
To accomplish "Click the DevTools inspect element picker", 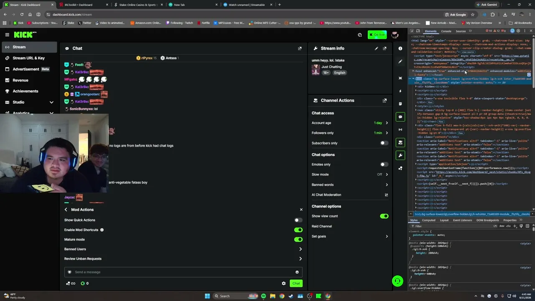I will [412, 31].
